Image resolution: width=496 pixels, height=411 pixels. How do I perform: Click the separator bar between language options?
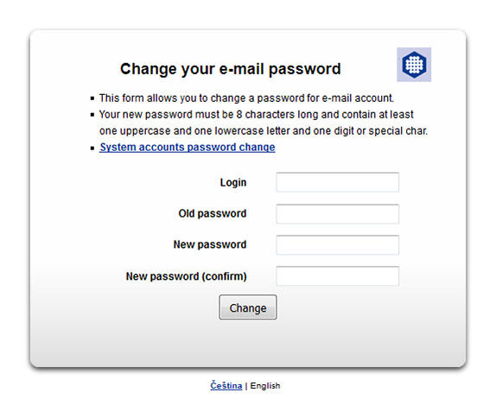246,386
